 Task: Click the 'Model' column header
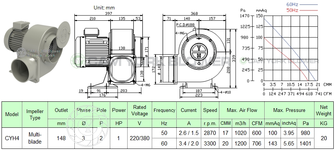pos(12,114)
